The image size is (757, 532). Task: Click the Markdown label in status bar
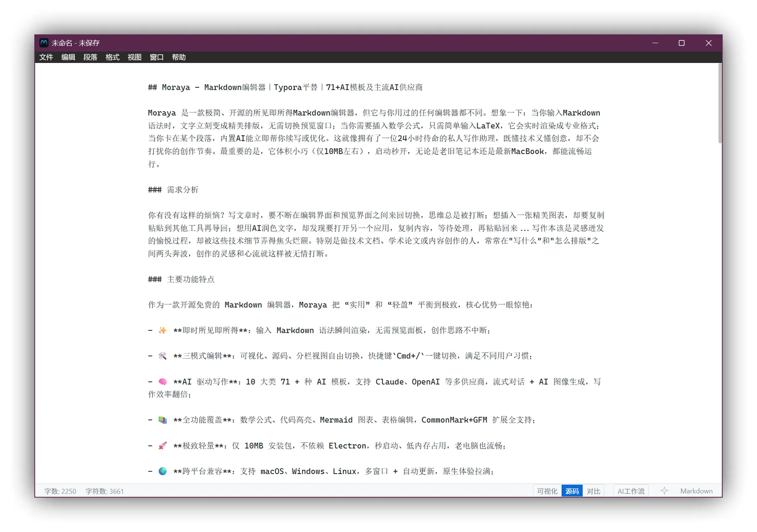[x=696, y=491]
